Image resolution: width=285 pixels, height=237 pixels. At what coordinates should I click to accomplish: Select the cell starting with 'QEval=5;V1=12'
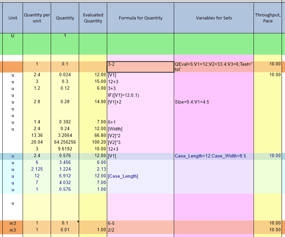214,66
